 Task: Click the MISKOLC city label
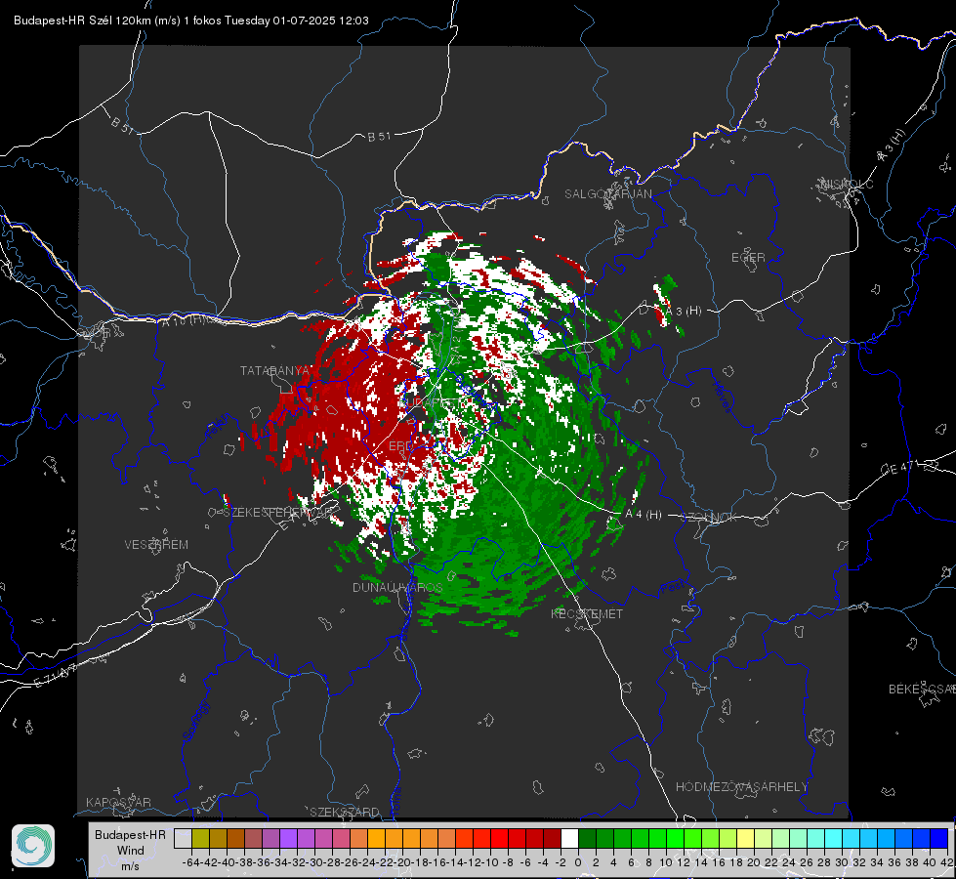[848, 184]
